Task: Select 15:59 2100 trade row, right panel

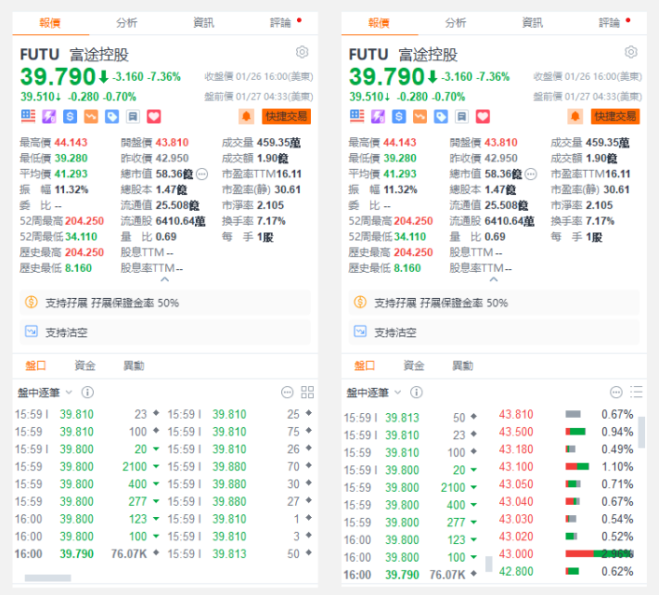Action: pyautogui.click(x=411, y=487)
